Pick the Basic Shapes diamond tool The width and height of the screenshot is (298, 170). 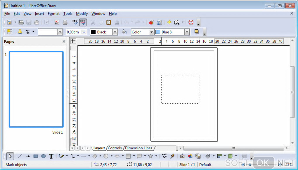point(95,156)
